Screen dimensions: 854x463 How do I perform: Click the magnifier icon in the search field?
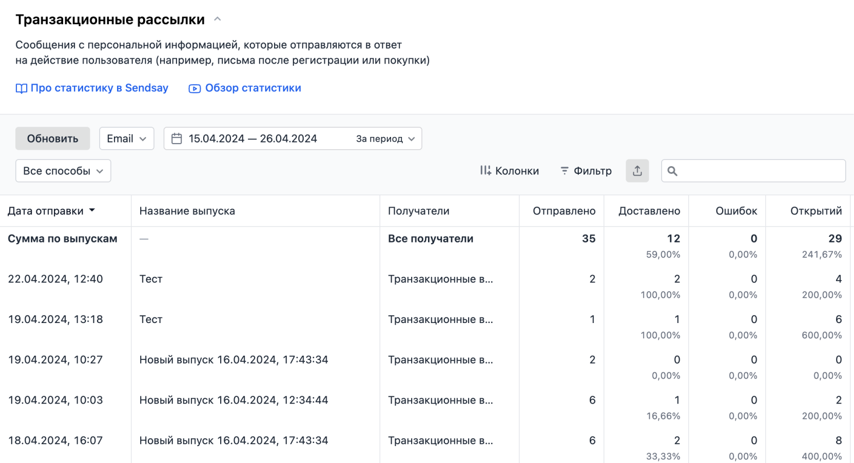click(673, 171)
